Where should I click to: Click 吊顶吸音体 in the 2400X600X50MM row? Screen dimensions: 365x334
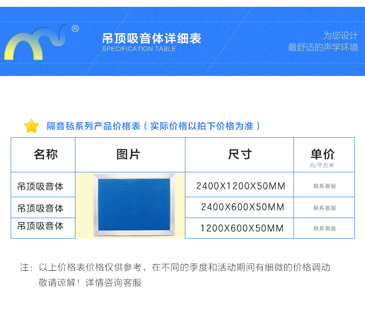tap(40, 208)
